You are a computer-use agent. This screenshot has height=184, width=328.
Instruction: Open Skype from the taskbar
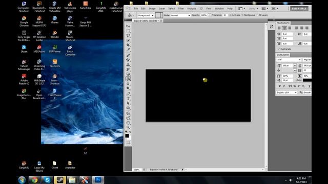(x=47, y=180)
